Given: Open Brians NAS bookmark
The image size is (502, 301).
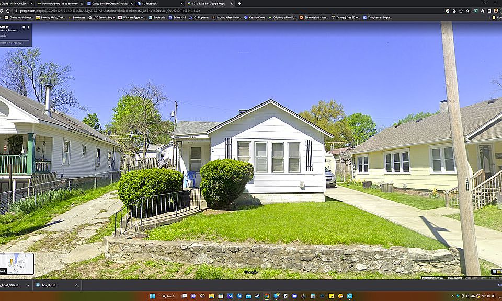Looking at the screenshot, I should coord(177,18).
